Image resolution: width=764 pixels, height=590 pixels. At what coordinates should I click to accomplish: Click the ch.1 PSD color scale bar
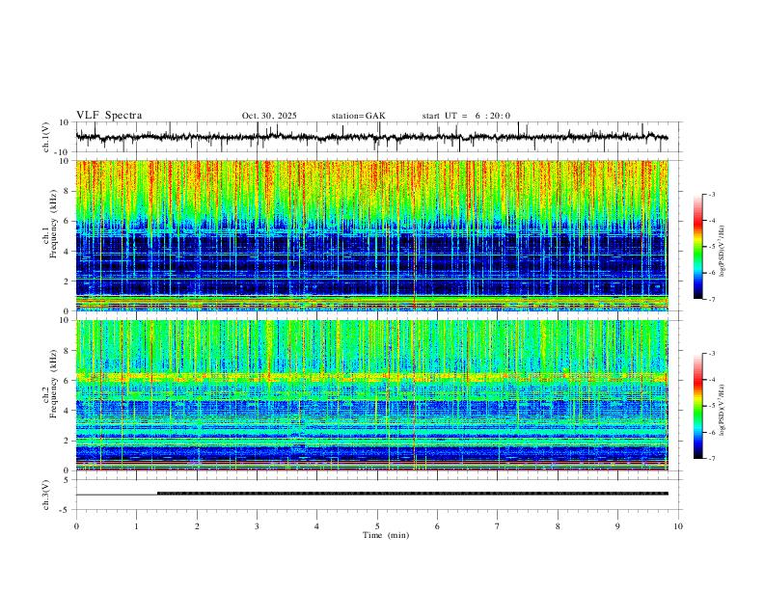pyautogui.click(x=697, y=247)
